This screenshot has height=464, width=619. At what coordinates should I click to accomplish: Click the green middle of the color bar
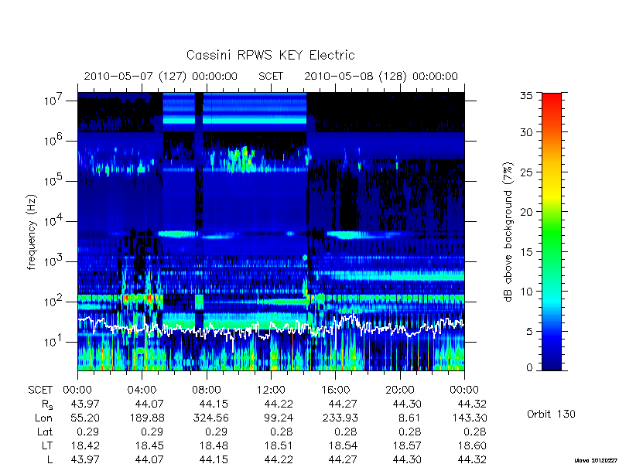tap(552, 232)
